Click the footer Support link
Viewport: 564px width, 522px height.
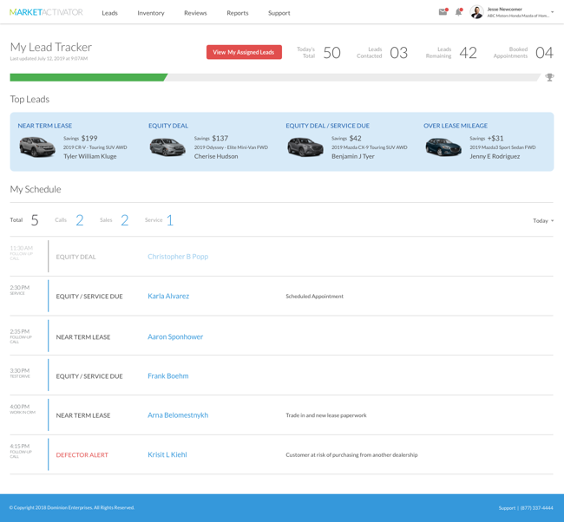[506, 507]
